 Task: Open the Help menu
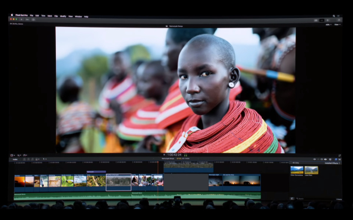tap(86, 16)
